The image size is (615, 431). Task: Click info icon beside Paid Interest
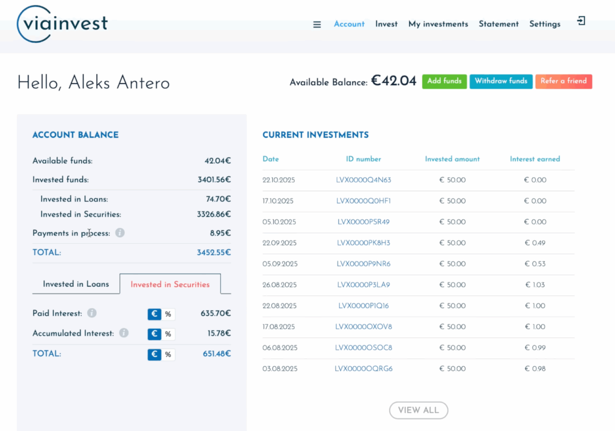92,313
